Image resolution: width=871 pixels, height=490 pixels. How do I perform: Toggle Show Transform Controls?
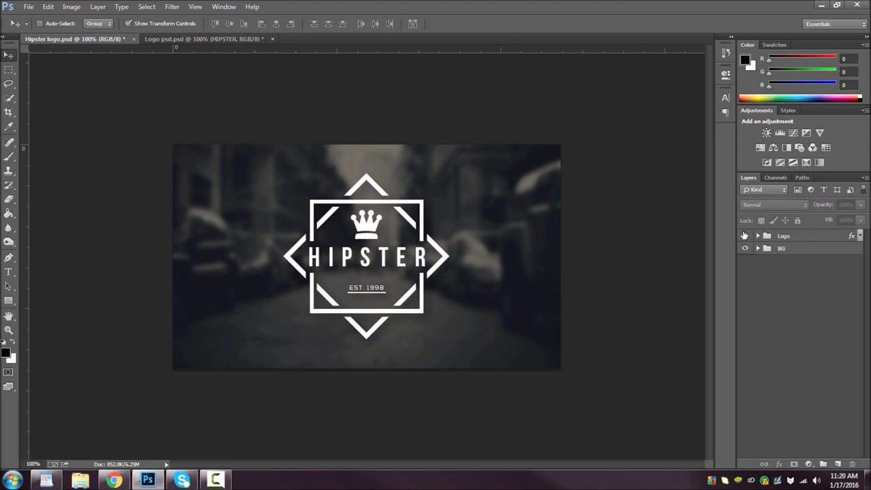(129, 23)
